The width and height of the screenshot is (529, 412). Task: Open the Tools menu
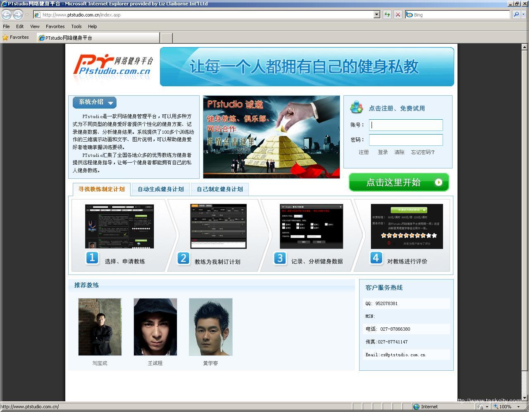pos(76,26)
